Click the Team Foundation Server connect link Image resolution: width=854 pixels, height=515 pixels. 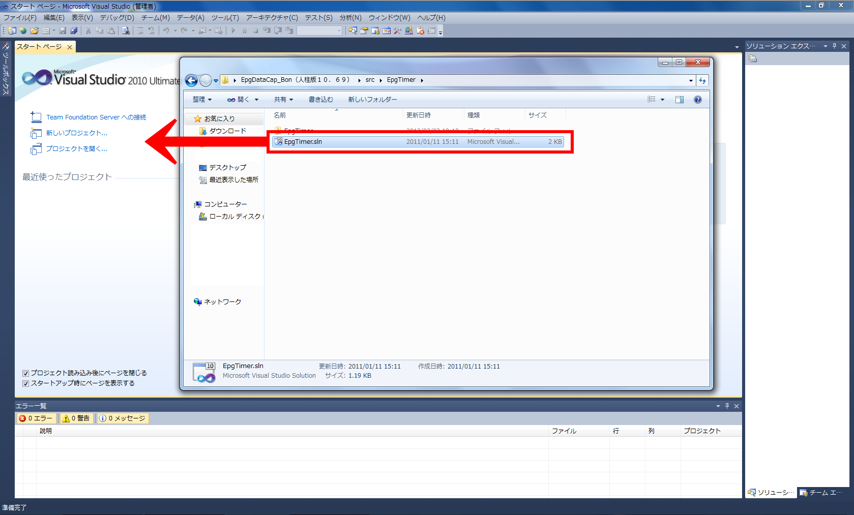(x=96, y=117)
